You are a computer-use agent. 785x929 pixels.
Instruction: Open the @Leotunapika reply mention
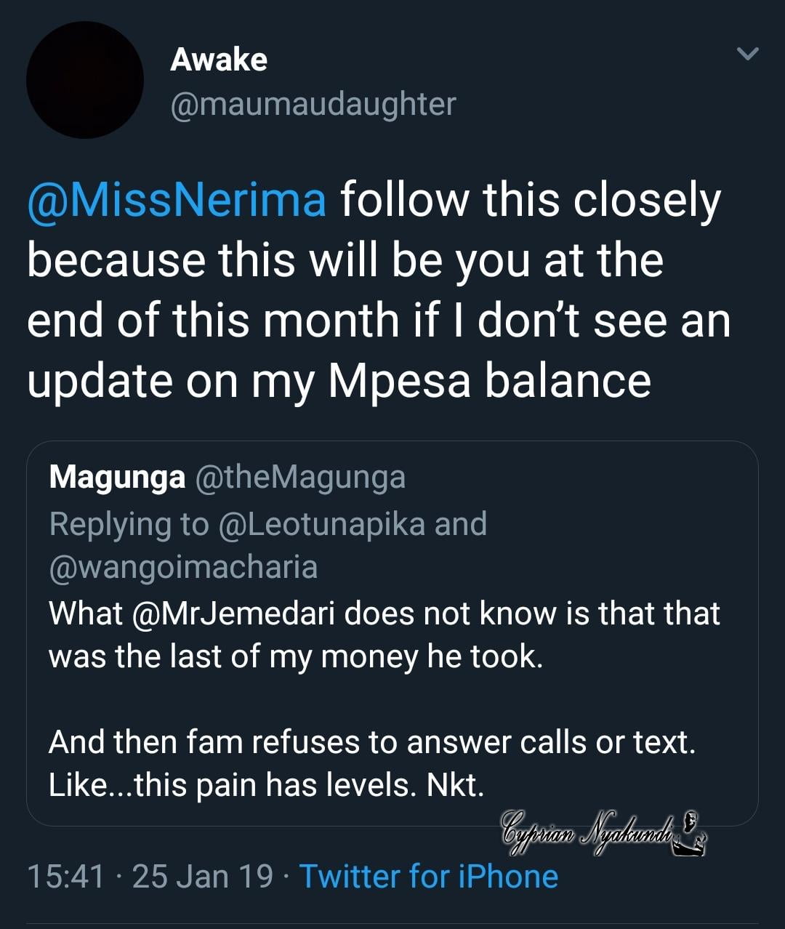tap(321, 523)
